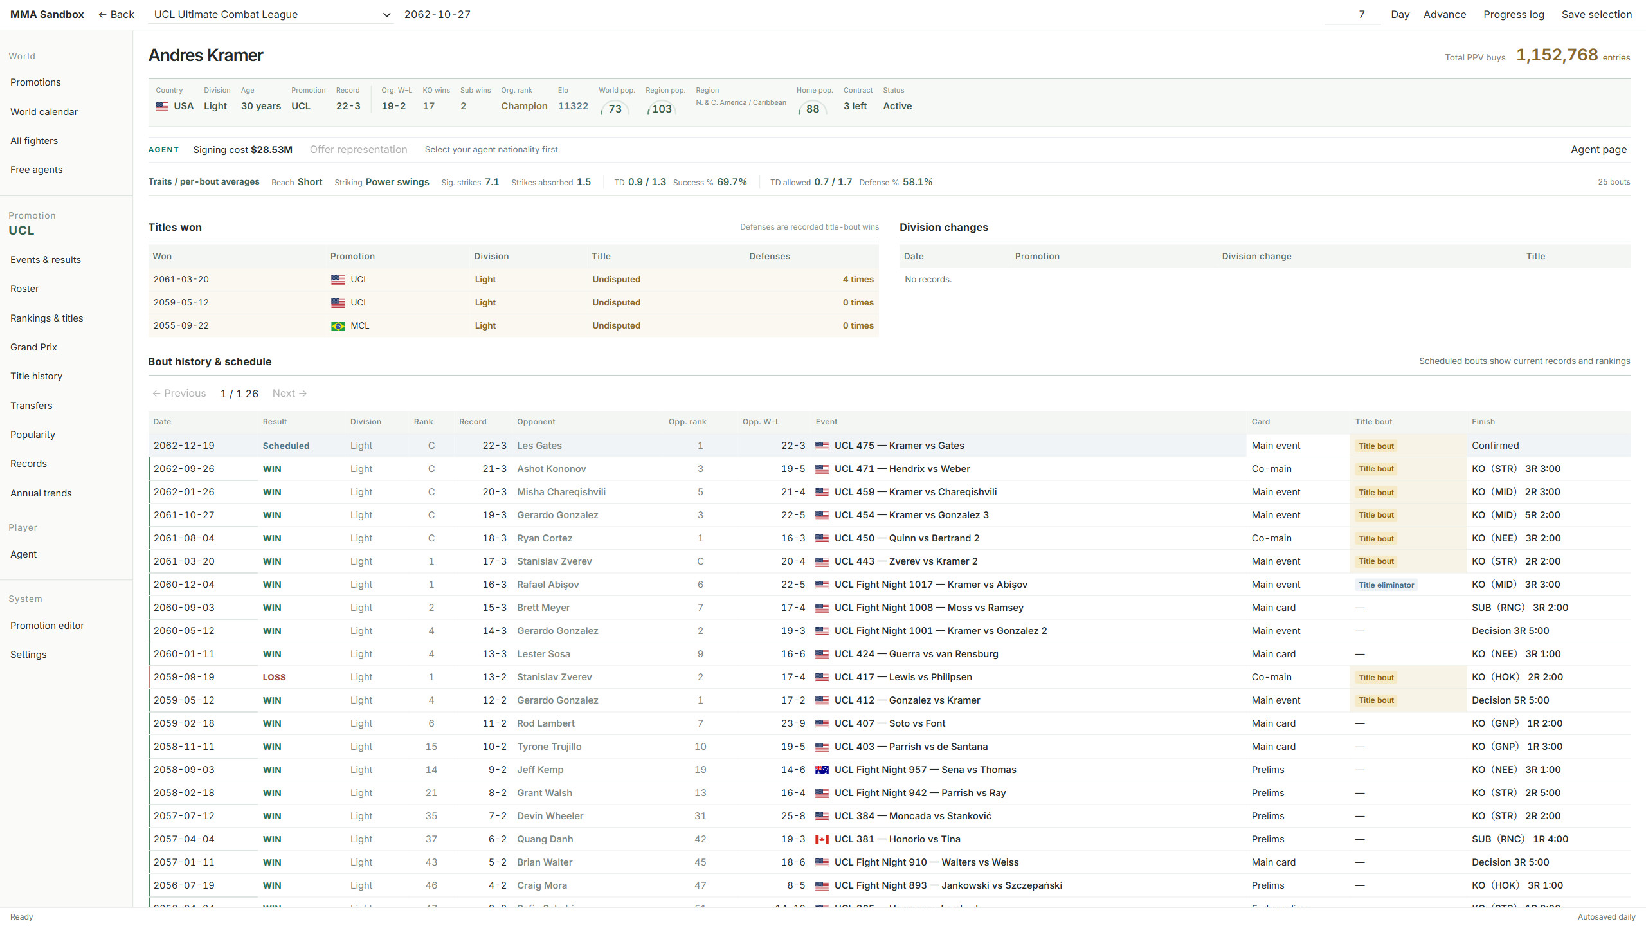Image resolution: width=1646 pixels, height=926 pixels.
Task: Click Save selection
Action: click(1596, 14)
